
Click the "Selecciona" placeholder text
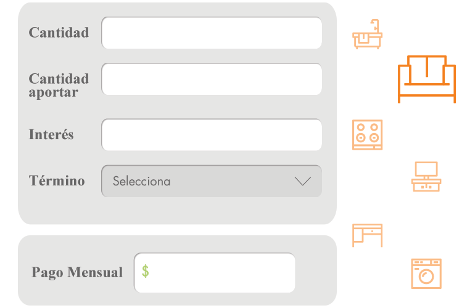tap(141, 182)
